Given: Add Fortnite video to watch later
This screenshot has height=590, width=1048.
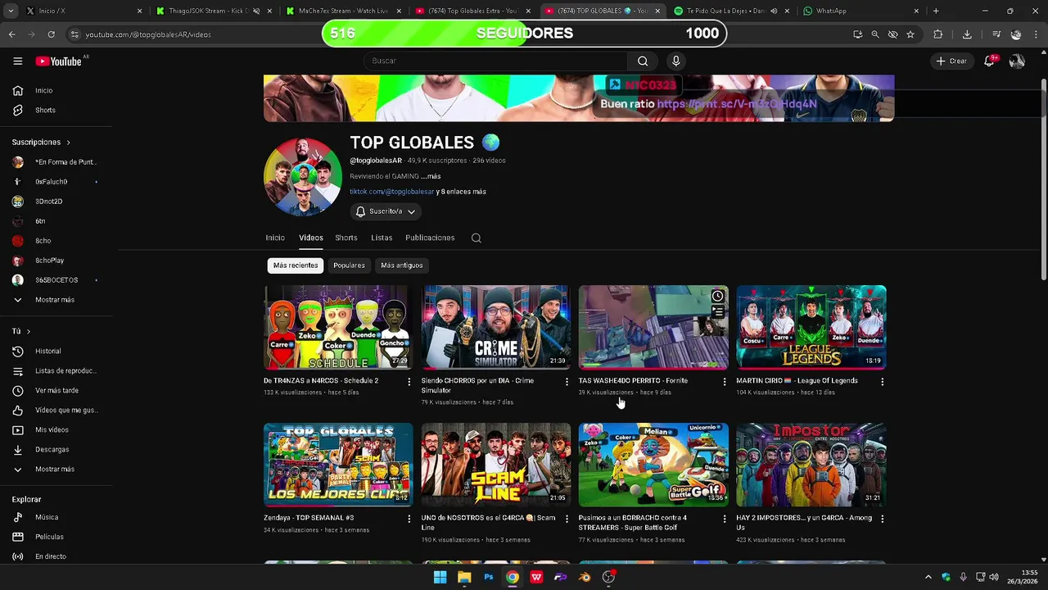Looking at the screenshot, I should point(717,297).
